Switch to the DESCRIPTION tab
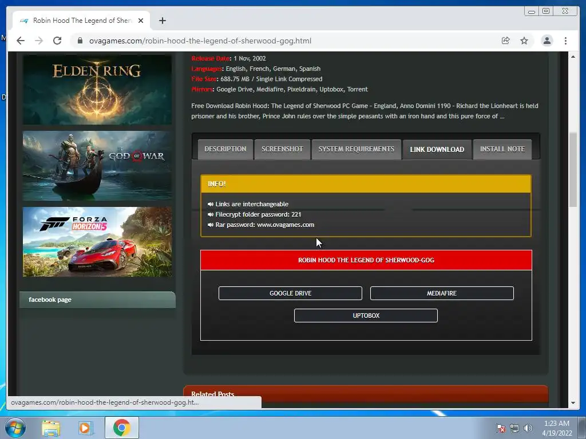 tap(225, 149)
